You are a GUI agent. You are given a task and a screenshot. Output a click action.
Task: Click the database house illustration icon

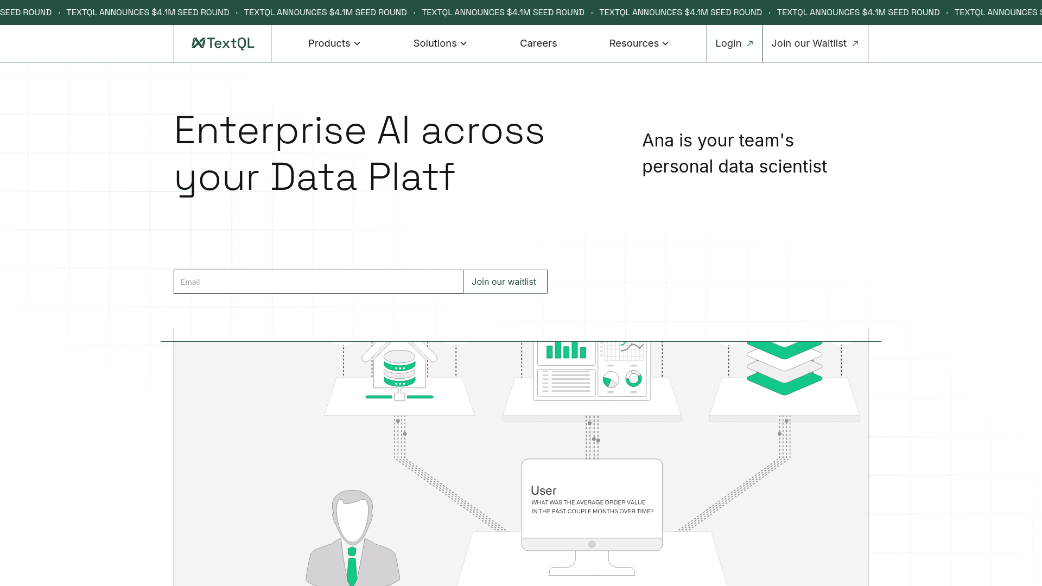[x=399, y=372]
